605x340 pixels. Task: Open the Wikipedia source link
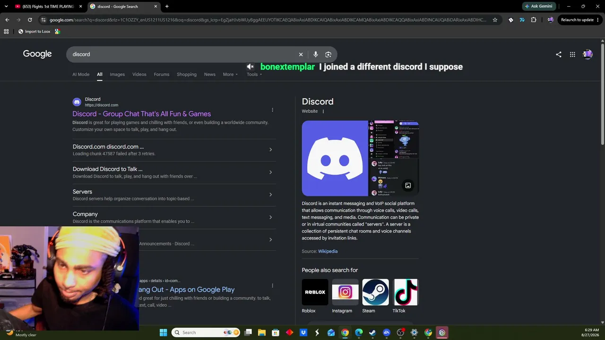point(328,251)
